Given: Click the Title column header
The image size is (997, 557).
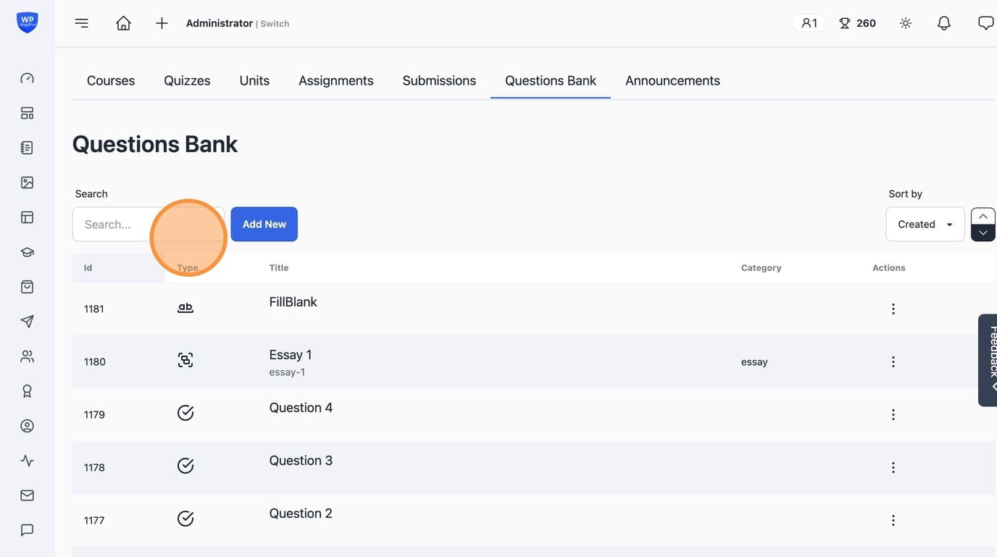Looking at the screenshot, I should 279,267.
